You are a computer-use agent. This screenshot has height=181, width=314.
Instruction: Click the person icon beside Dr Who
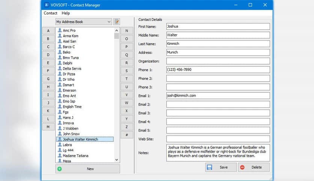pyautogui.click(x=60, y=79)
